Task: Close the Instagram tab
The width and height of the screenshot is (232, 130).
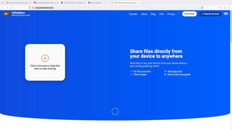Action: [x=57, y=3]
